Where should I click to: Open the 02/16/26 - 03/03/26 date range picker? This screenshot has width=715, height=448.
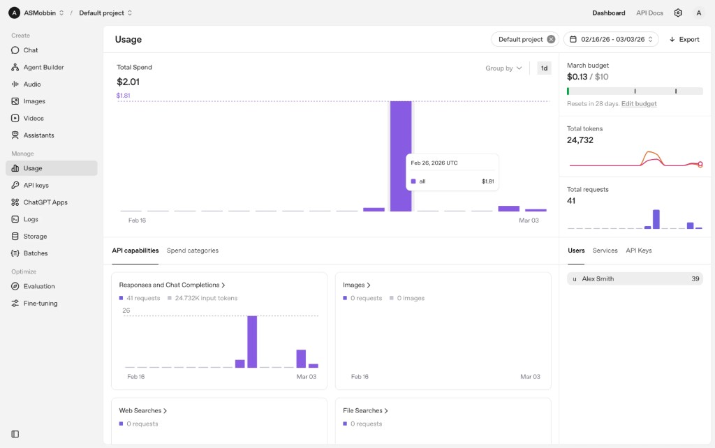coord(611,39)
